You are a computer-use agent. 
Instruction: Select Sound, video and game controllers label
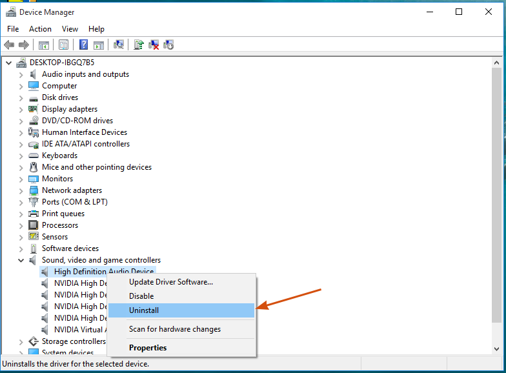pos(101,260)
